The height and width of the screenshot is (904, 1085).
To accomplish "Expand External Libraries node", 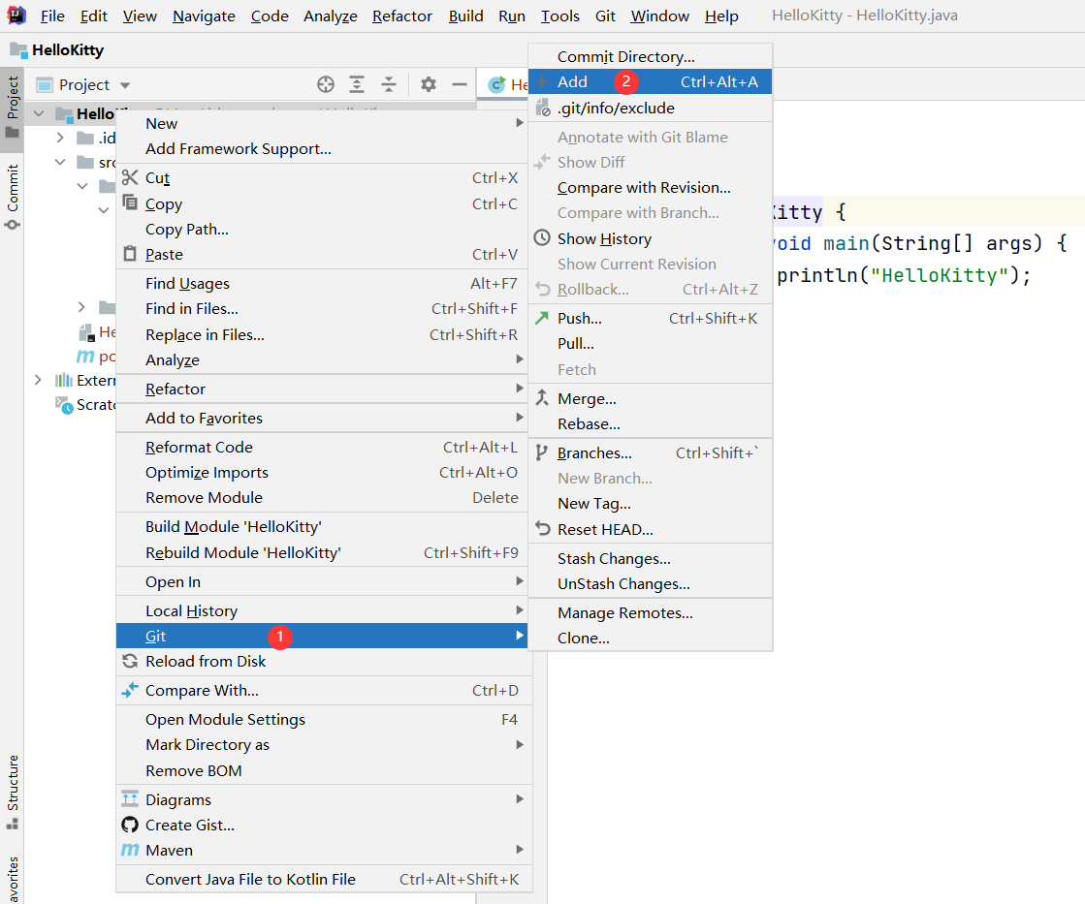I will (38, 380).
